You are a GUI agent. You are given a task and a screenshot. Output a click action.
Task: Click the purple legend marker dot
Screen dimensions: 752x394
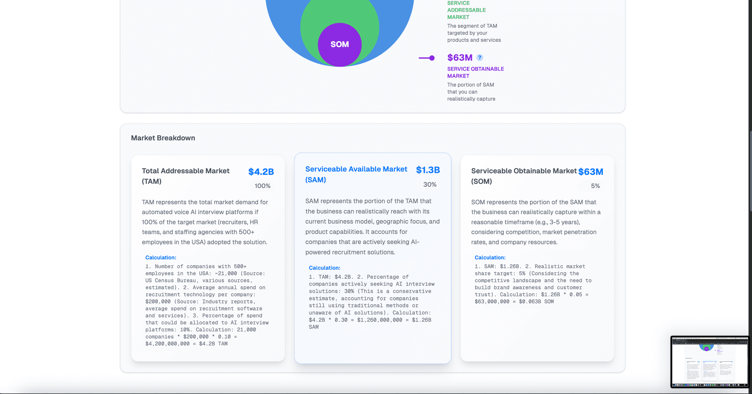pyautogui.click(x=432, y=58)
